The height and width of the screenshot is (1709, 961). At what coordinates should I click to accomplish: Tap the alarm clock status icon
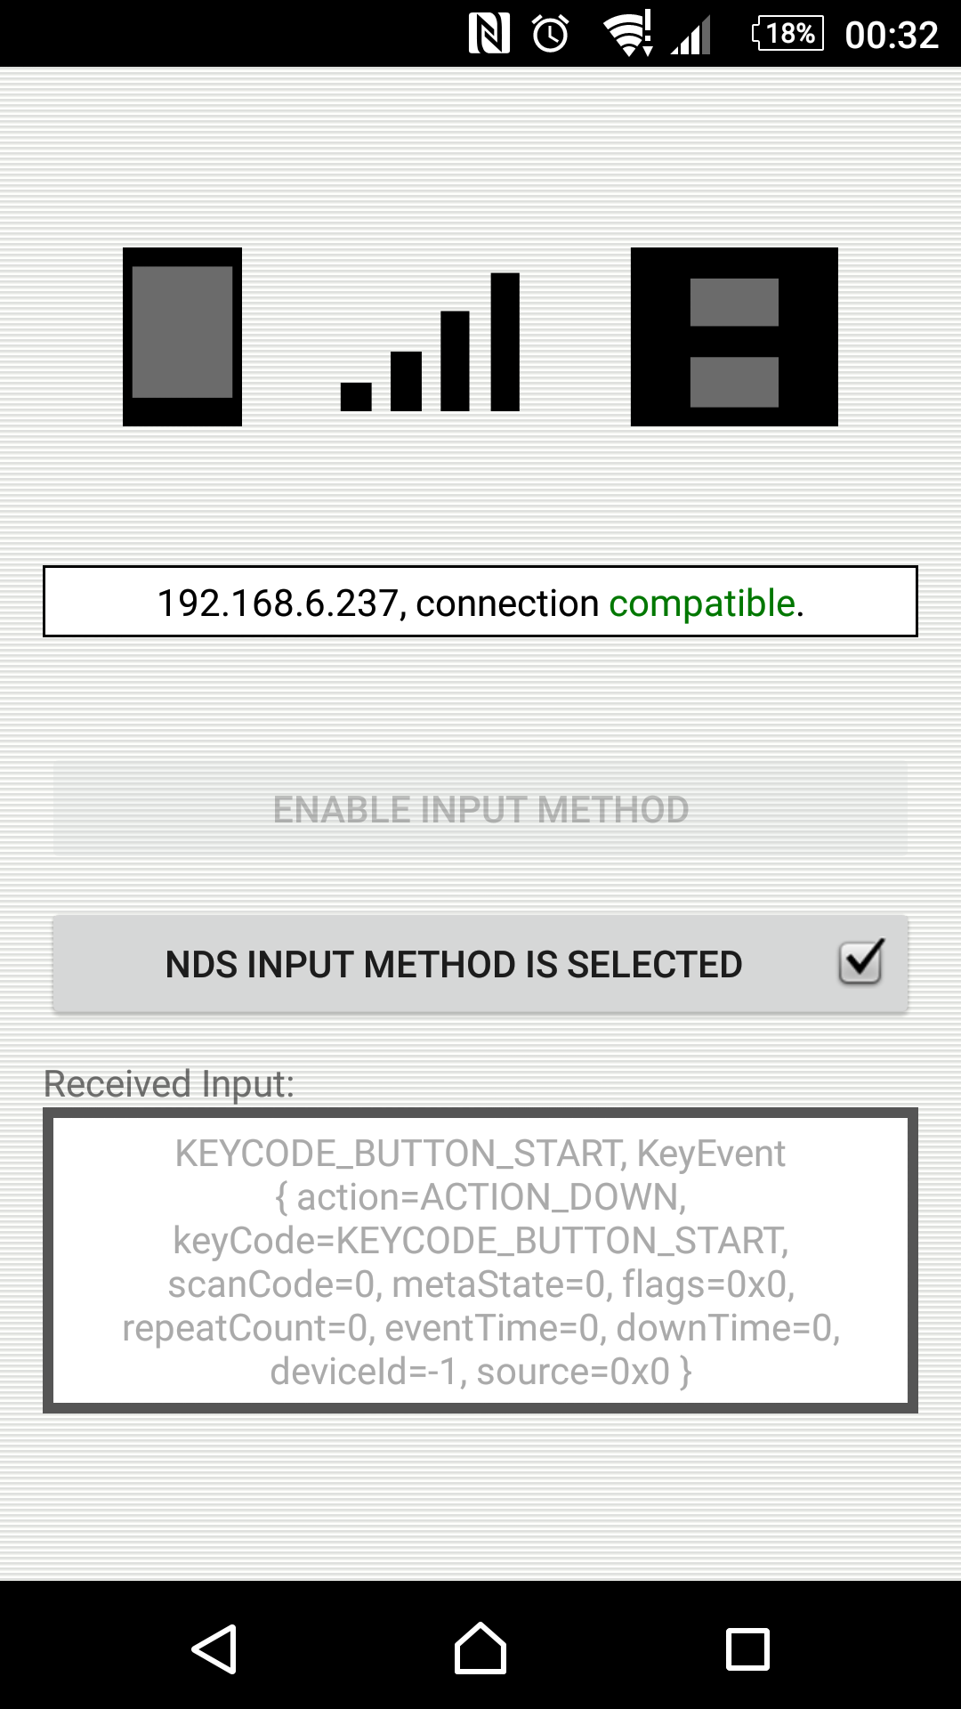[551, 34]
